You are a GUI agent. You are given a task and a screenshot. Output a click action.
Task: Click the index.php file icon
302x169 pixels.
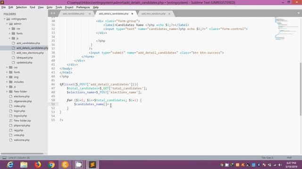10,106
